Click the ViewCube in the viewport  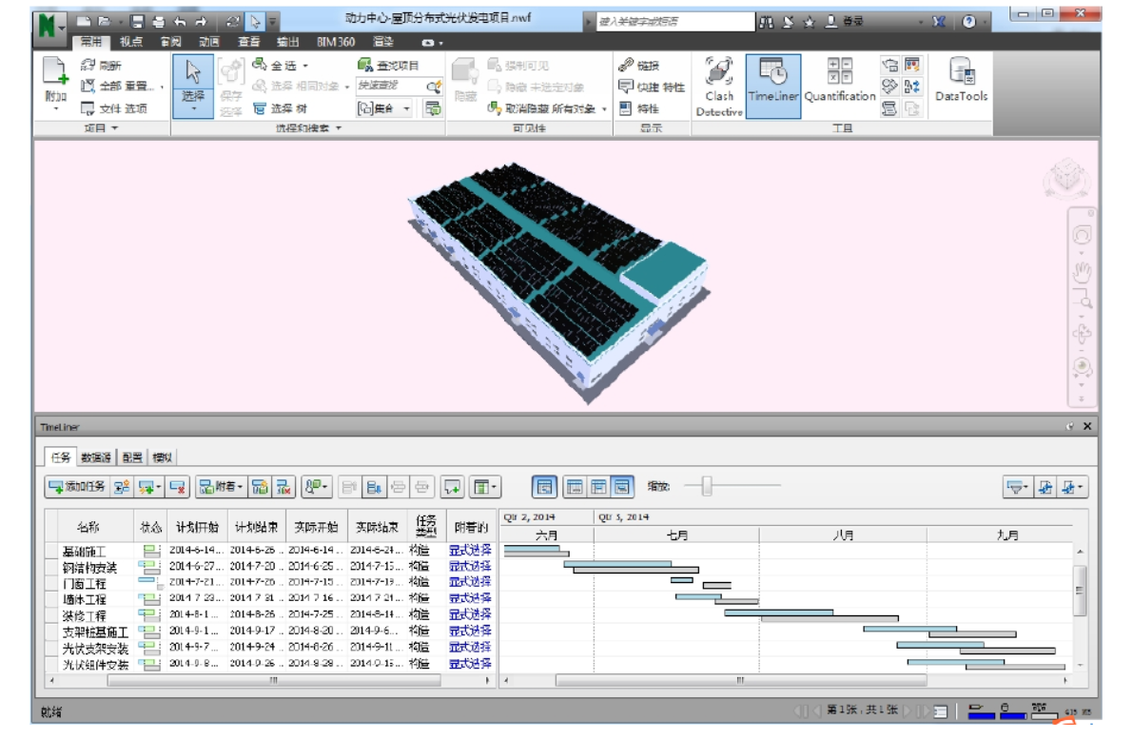(1064, 178)
